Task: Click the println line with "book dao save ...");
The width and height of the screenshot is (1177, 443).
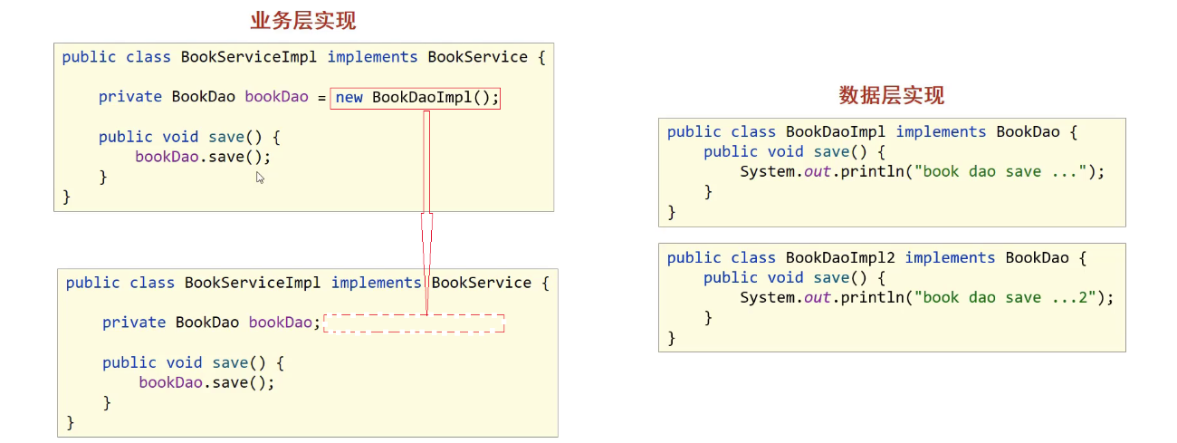Action: pyautogui.click(x=923, y=172)
